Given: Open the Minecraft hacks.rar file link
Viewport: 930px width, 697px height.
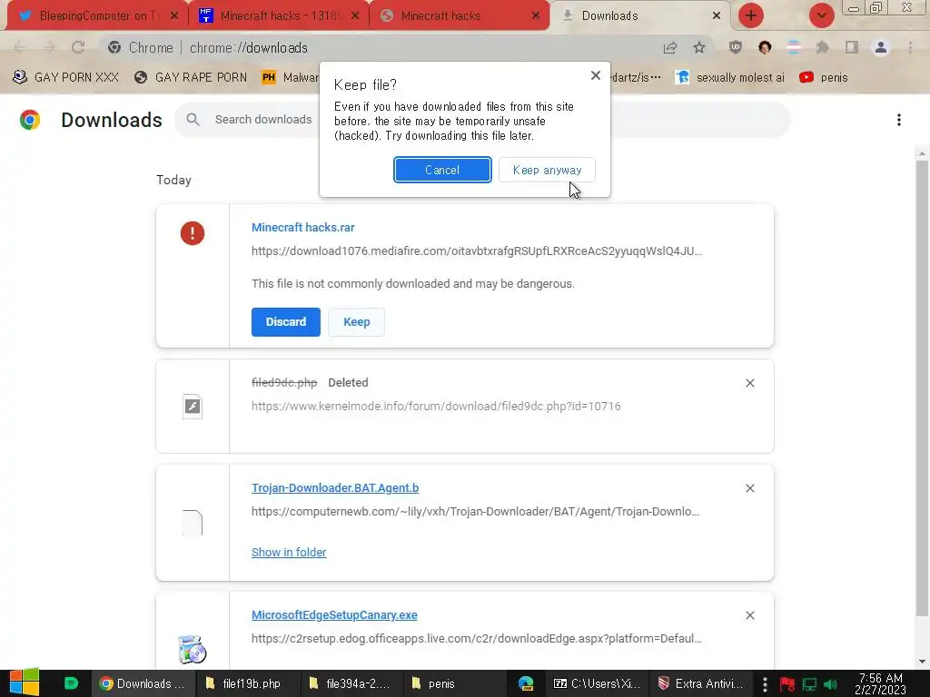Looking at the screenshot, I should coord(303,228).
